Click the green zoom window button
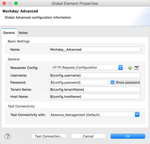The image size is (150, 144). (x=16, y=3)
